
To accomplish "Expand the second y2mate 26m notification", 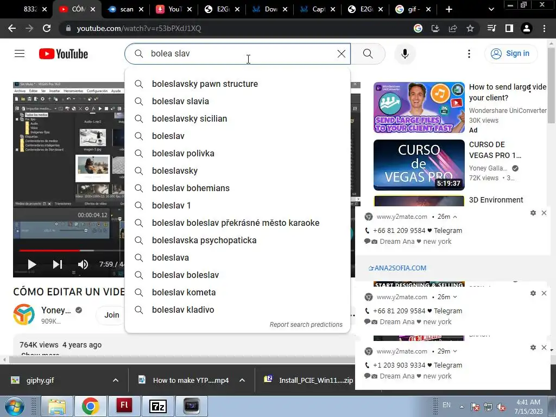I will click(x=455, y=297).
